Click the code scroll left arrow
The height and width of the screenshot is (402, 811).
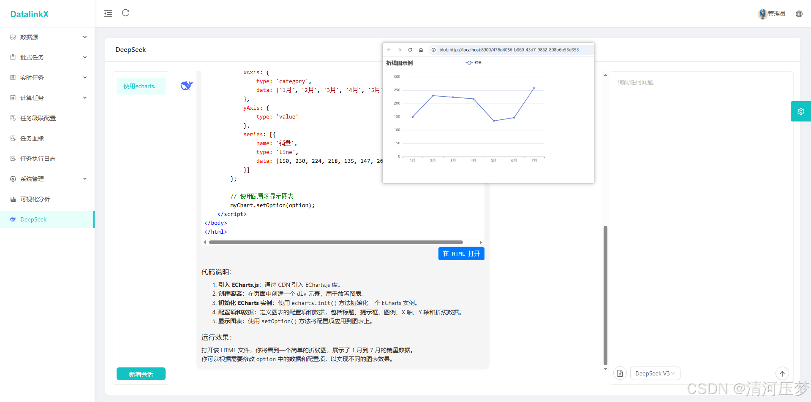[x=205, y=242]
